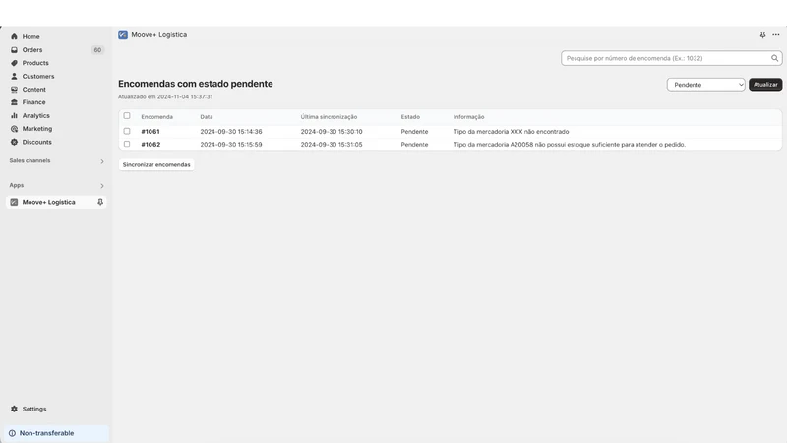The width and height of the screenshot is (787, 443).
Task: Click the Products tag icon
Action: 14,63
